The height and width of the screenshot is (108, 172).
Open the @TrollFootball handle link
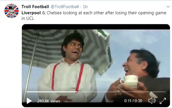click(x=65, y=7)
